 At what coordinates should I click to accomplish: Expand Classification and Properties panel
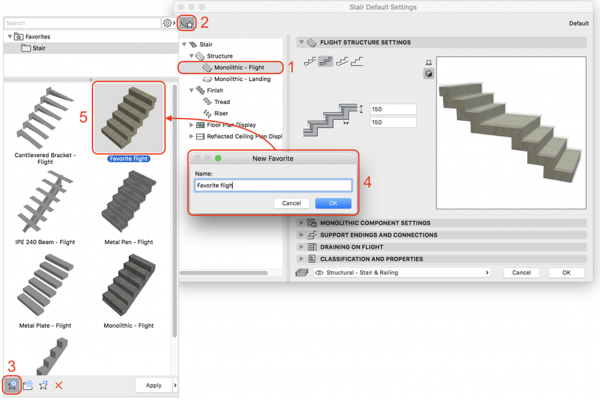coord(302,259)
